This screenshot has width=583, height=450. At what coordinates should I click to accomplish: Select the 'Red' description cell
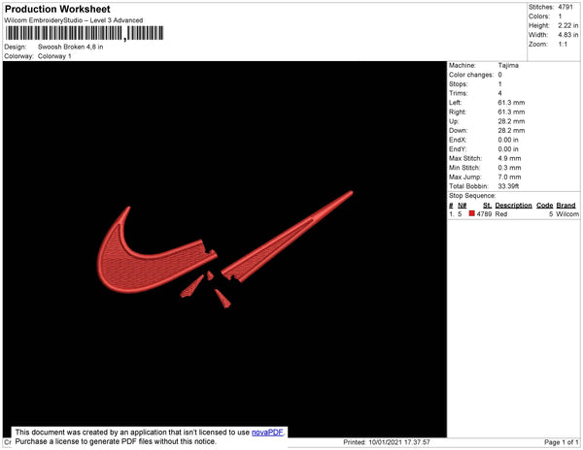(501, 214)
